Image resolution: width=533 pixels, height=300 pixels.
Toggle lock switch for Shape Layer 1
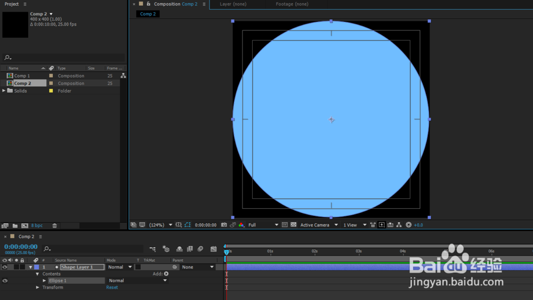[x=22, y=267]
